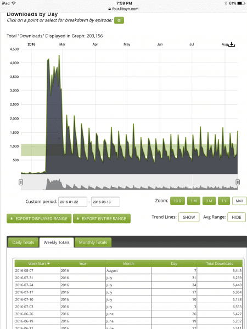Show the trend lines
247x329 pixels.
point(189,217)
